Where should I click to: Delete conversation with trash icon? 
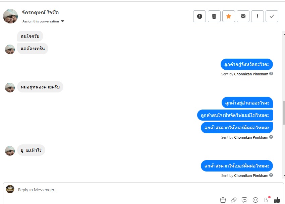click(x=214, y=16)
